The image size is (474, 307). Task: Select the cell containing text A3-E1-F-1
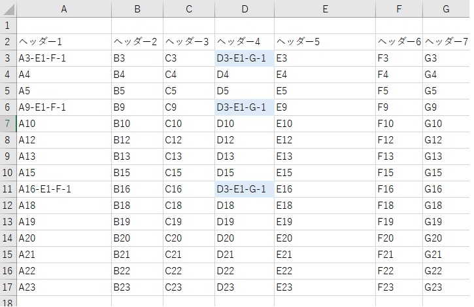63,58
